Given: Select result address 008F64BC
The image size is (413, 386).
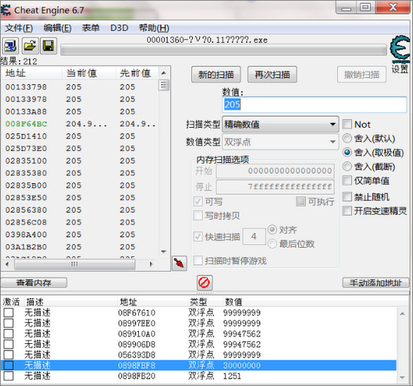Looking at the screenshot, I should tap(26, 124).
